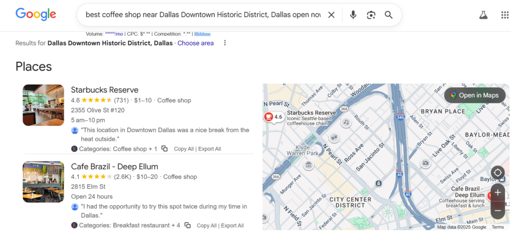
Task: Click the BRYAN PLACE neighborhood label
Action: [443, 111]
